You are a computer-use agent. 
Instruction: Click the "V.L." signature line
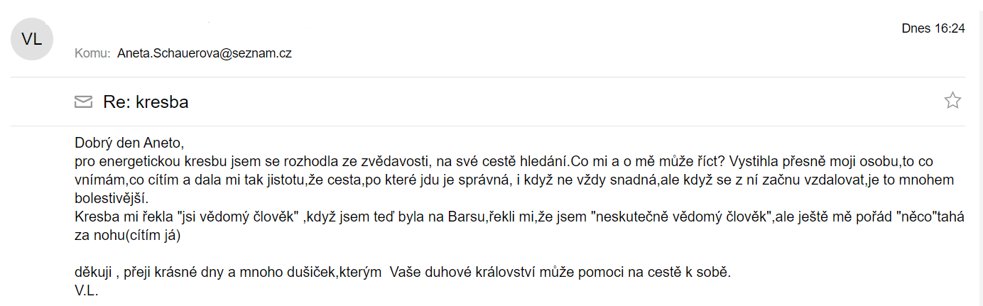pyautogui.click(x=86, y=290)
